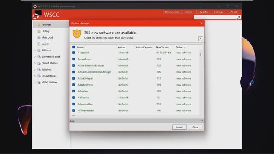The width and height of the screenshot is (274, 154).
Task: Uncheck the AllThreadsView checkbox
Action: click(74, 110)
